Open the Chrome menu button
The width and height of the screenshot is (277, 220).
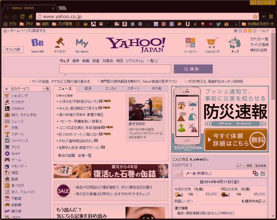tap(271, 16)
